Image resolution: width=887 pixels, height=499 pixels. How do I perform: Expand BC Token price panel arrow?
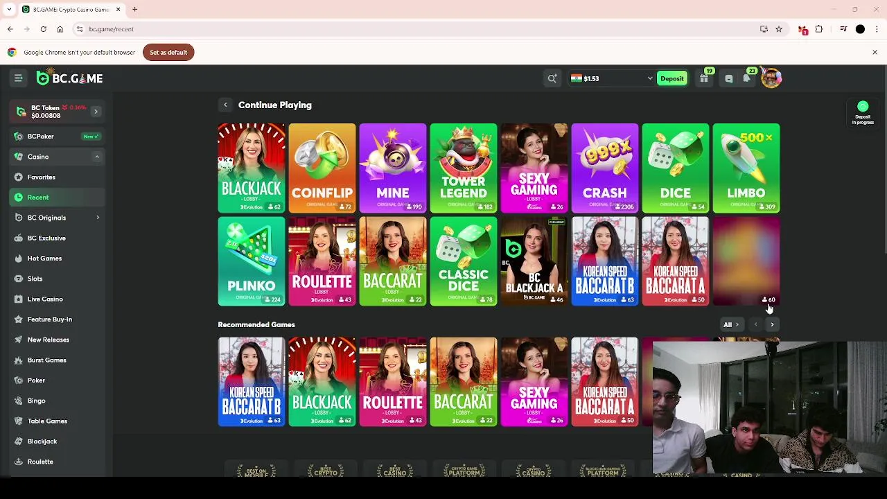tap(96, 111)
